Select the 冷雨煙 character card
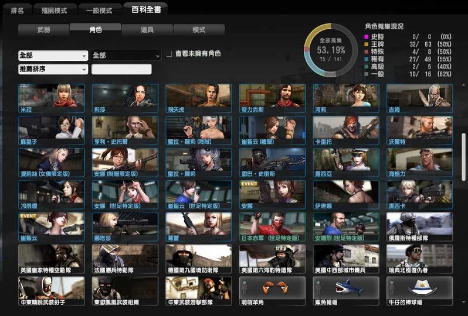 (52, 195)
